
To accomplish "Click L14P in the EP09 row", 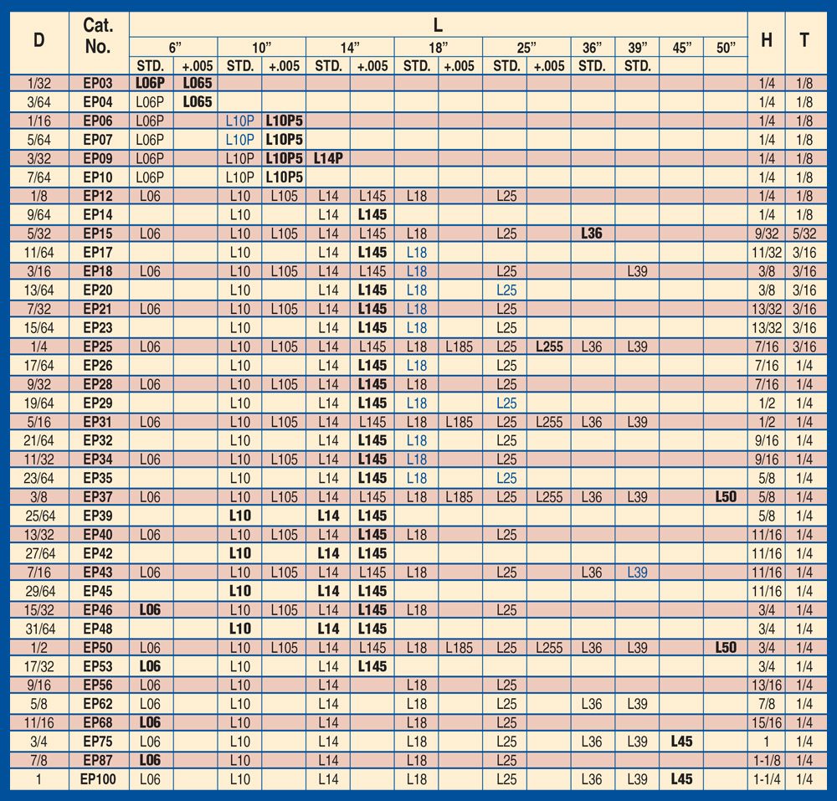I will click(328, 158).
